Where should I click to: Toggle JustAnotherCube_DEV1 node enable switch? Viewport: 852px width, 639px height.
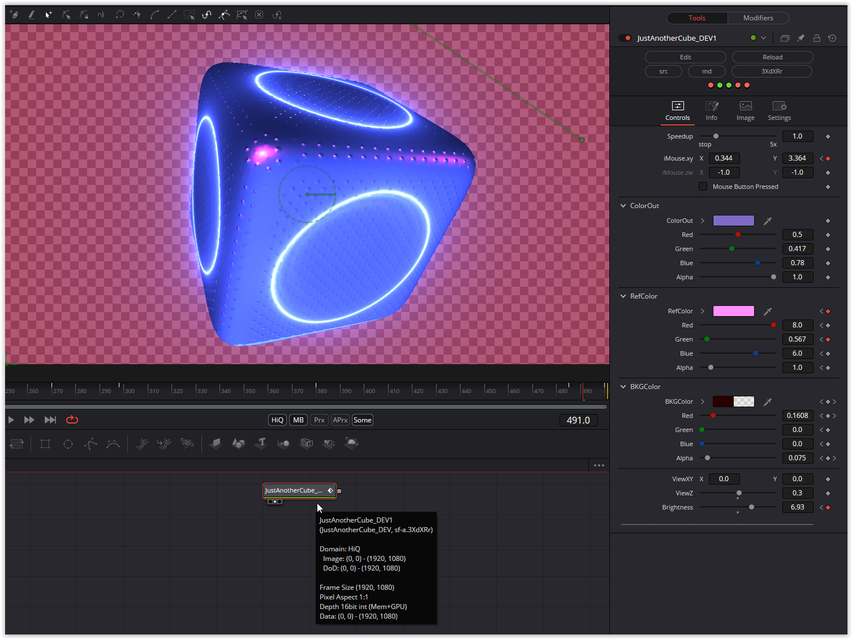(625, 38)
